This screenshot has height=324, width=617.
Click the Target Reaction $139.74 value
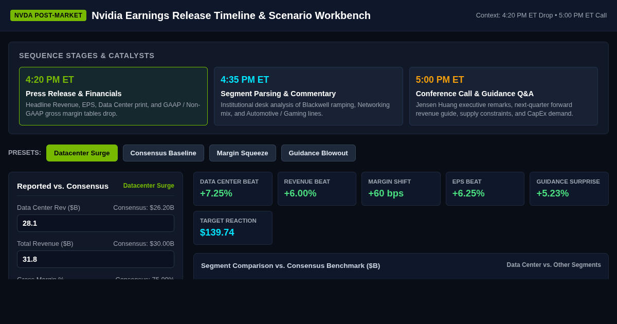point(217,232)
